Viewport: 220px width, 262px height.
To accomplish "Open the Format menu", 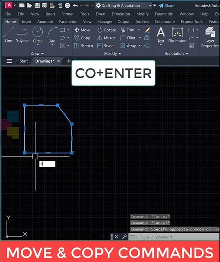I will click(67, 14).
